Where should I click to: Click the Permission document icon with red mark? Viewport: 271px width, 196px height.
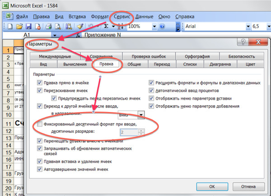pyautogui.click(x=37, y=27)
